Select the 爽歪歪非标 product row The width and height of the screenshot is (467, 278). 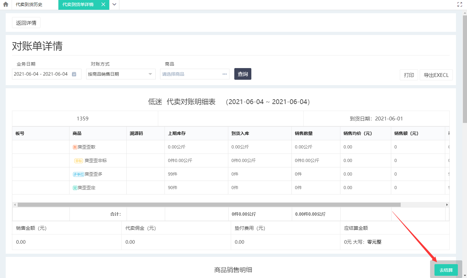click(231, 160)
